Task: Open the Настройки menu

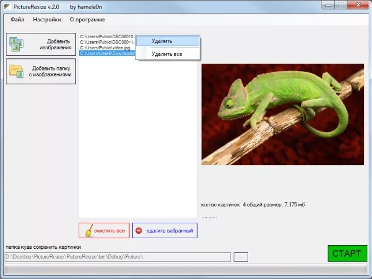Action: pyautogui.click(x=47, y=20)
